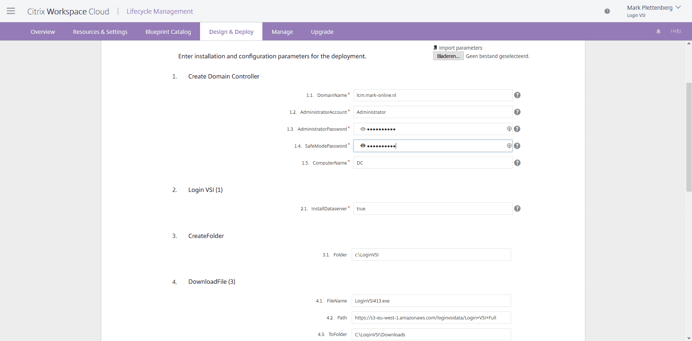This screenshot has width=692, height=341.
Task: Click Bladeren button to import parameters
Action: click(x=448, y=56)
